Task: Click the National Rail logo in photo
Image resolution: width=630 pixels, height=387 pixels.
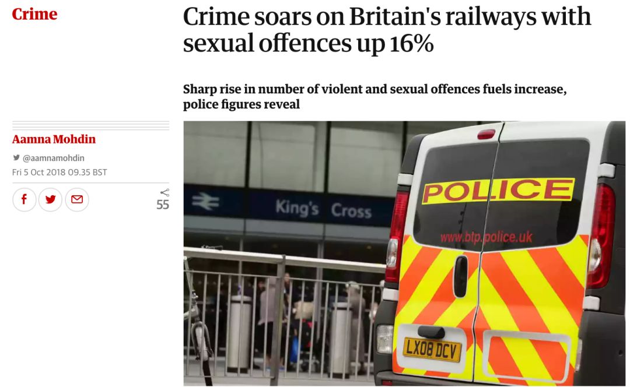Action: pos(205,202)
